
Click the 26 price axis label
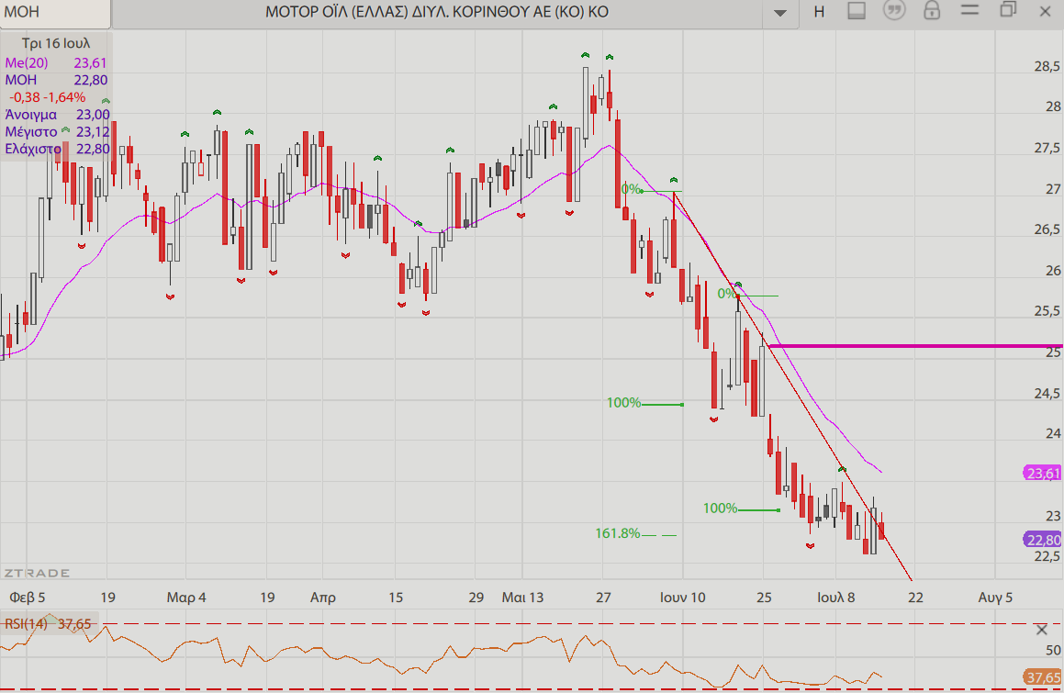tap(1053, 270)
